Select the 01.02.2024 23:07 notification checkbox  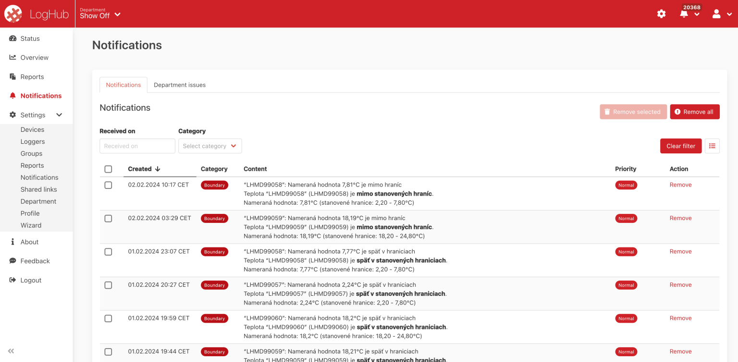[x=108, y=252]
